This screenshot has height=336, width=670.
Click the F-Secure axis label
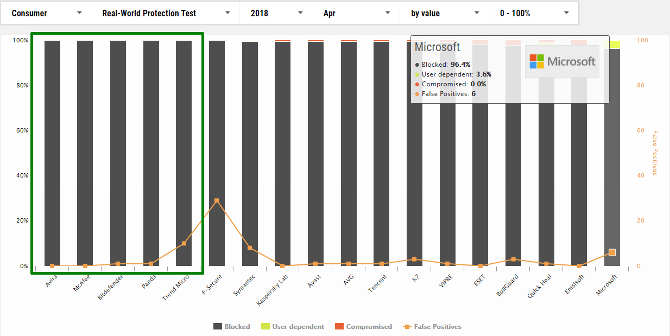point(212,284)
